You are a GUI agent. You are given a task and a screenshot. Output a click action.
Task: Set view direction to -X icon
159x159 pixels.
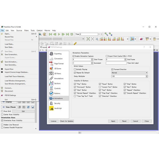point(105,39)
